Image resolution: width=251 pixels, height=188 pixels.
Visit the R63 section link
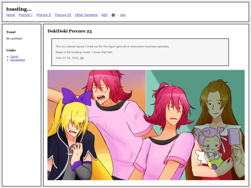pos(105,15)
